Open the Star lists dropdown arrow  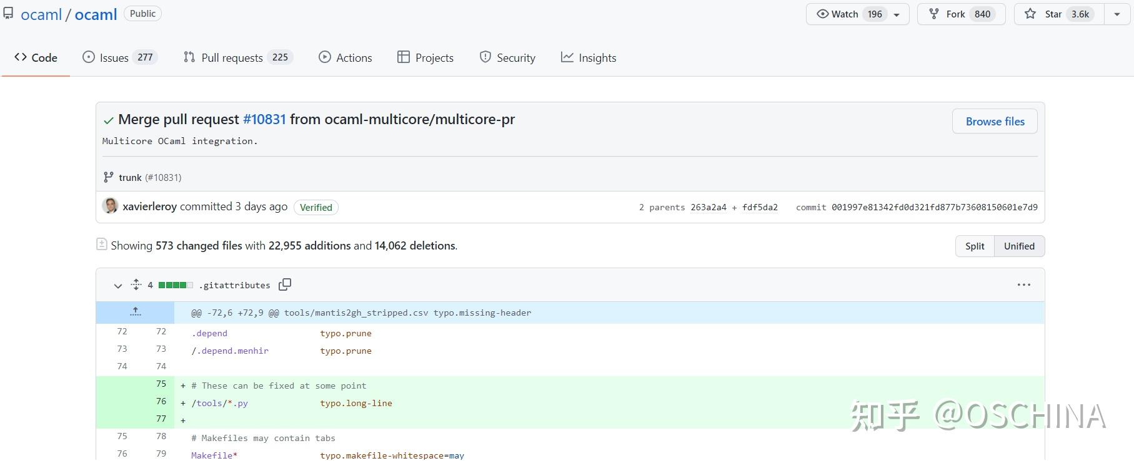click(1117, 14)
